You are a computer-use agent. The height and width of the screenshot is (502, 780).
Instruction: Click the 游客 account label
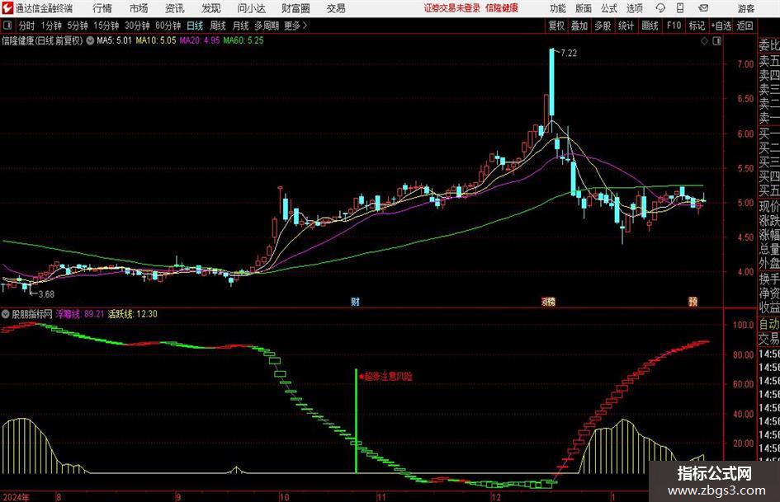click(x=746, y=8)
